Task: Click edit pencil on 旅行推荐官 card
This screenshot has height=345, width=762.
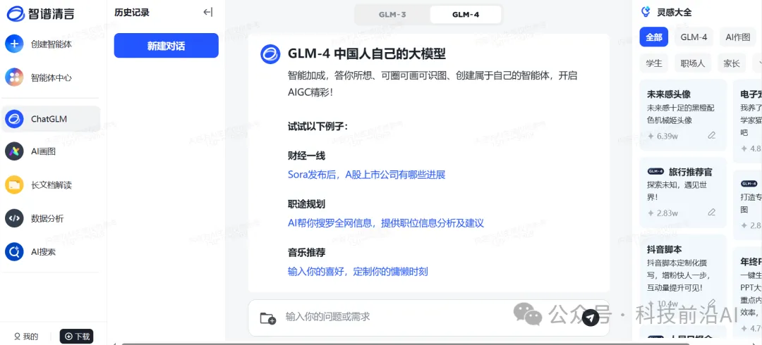Action: (711, 212)
